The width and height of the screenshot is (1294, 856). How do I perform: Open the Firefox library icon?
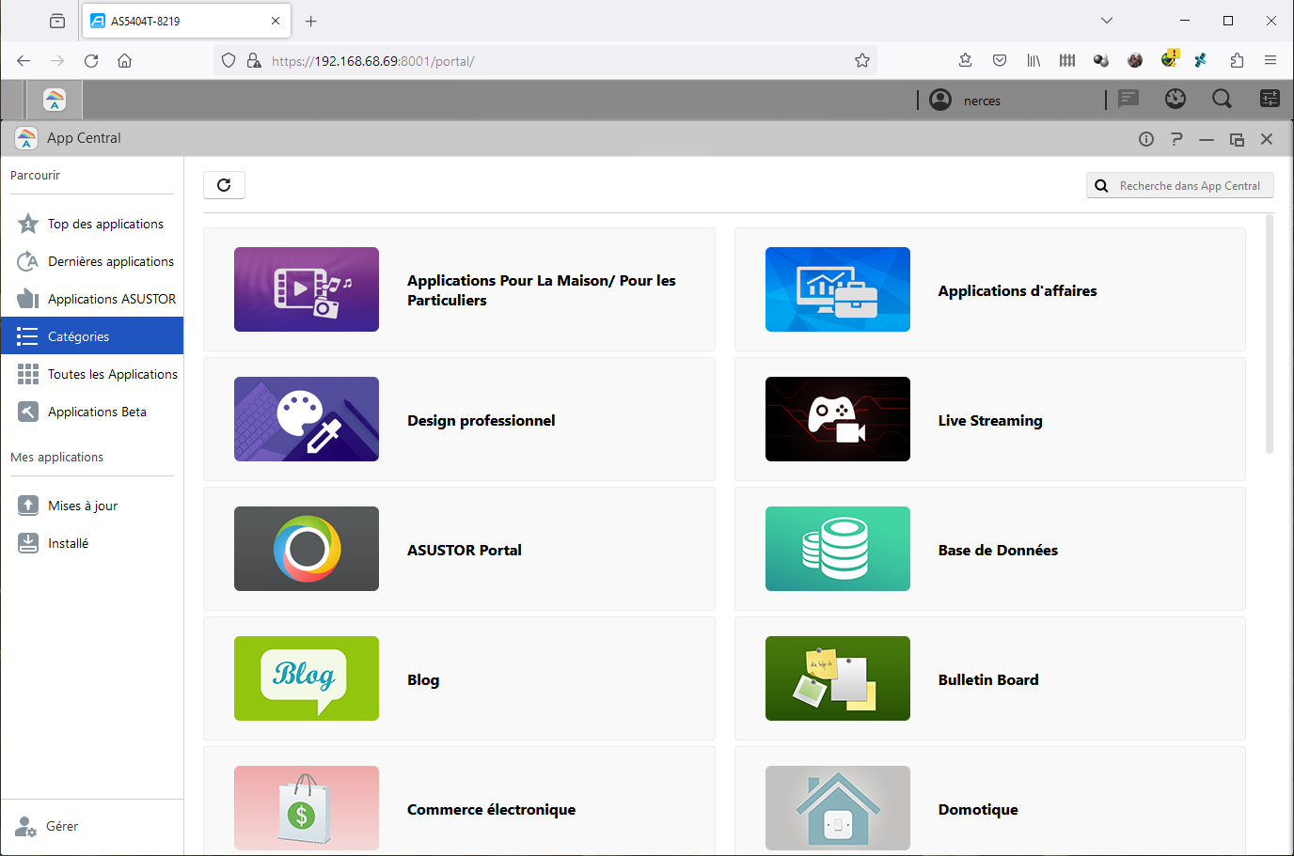pyautogui.click(x=1034, y=61)
